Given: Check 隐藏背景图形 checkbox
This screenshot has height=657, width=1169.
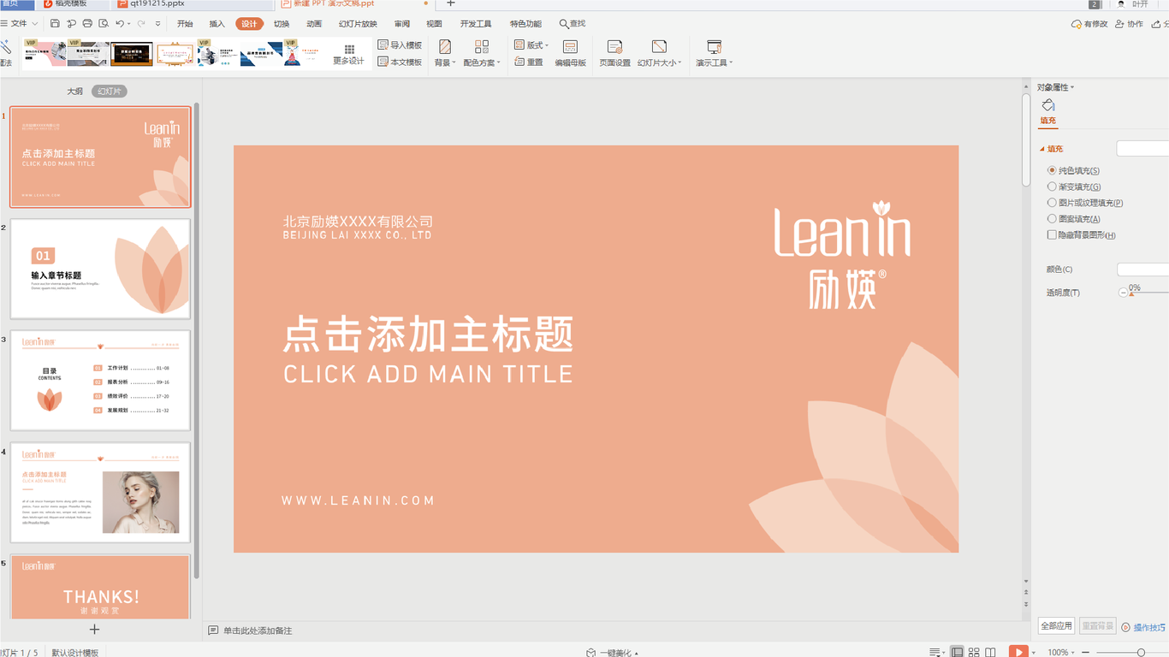Looking at the screenshot, I should (1053, 234).
